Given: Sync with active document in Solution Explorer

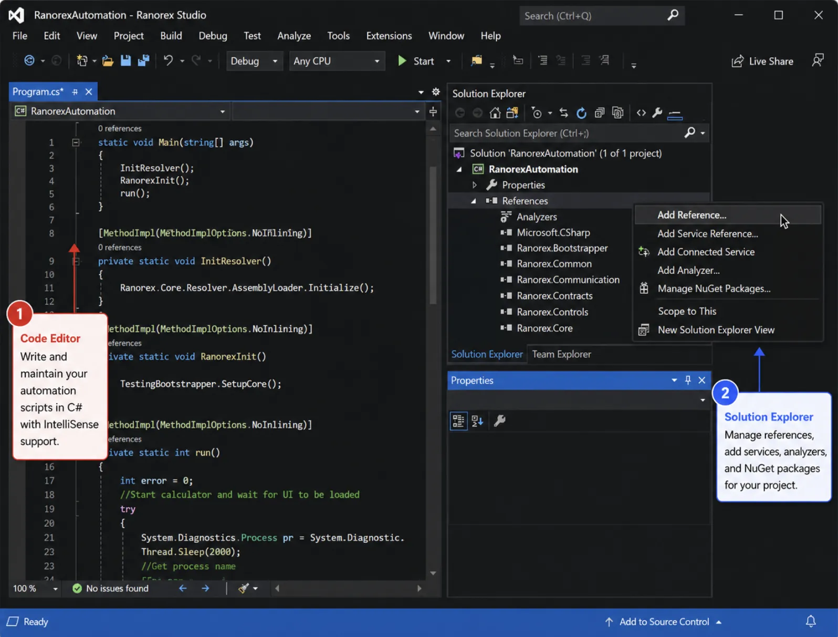Looking at the screenshot, I should pos(563,113).
